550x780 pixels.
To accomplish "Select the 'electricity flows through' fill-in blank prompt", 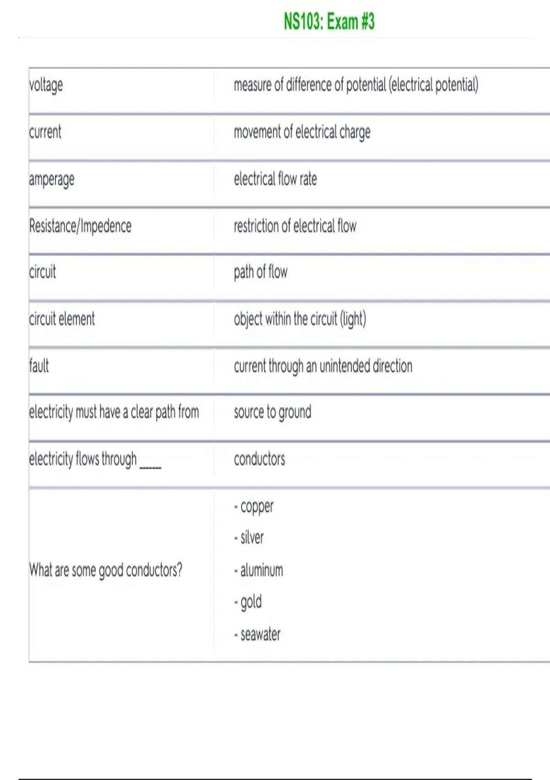I will 95,459.
